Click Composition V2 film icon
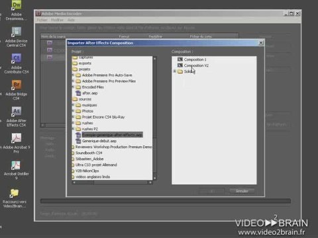Viewport: 318px width, 238px height. click(180, 65)
